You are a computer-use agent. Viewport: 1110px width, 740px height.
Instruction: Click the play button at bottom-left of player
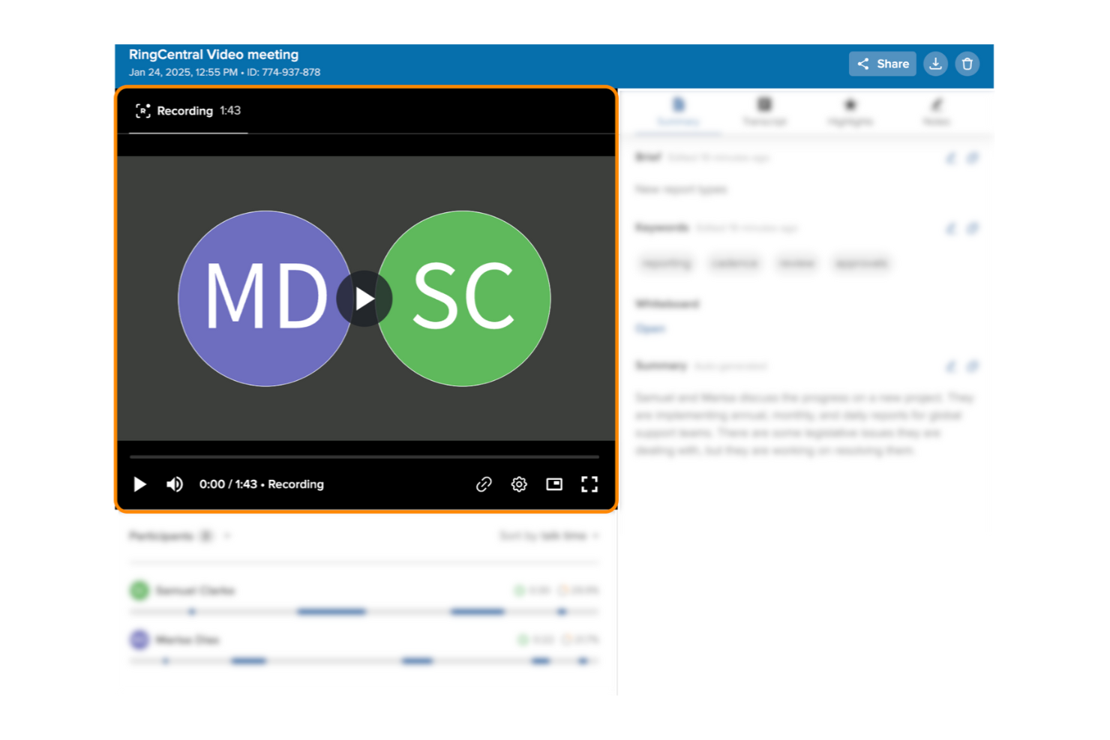tap(139, 484)
